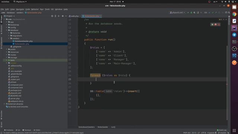The image size is (238, 134).
Task: Select Scratches and Consoles
Action: coord(18,107)
